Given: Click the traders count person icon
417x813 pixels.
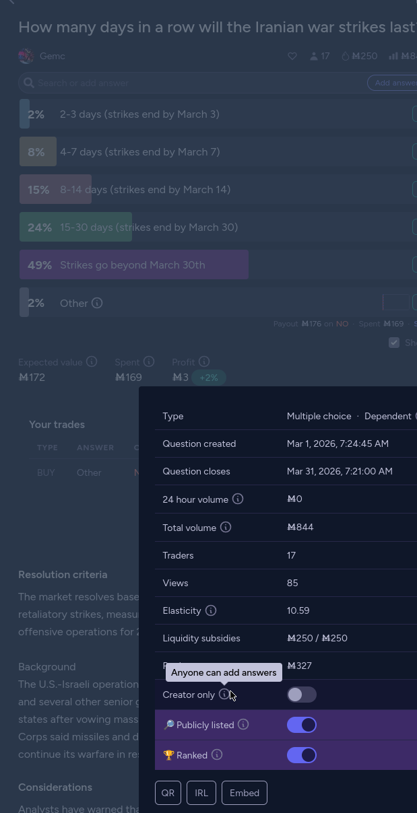Looking at the screenshot, I should (x=313, y=57).
